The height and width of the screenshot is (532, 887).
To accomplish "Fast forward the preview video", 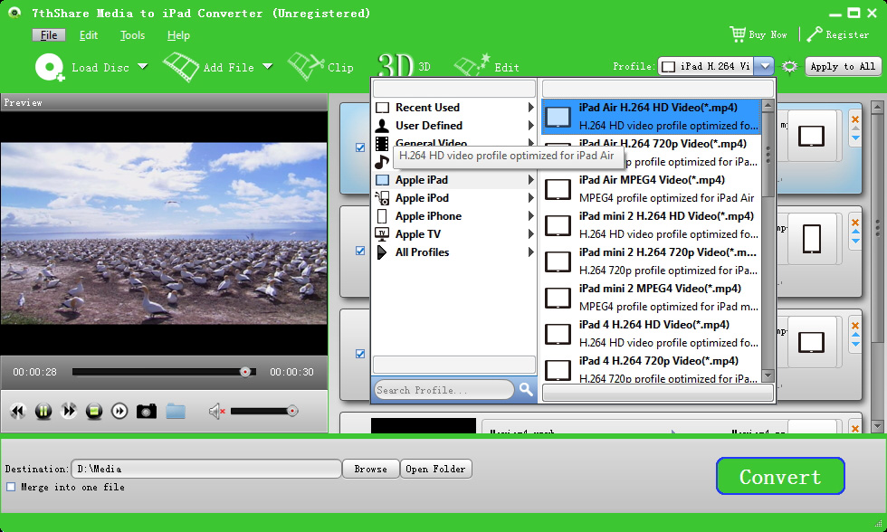I will tap(69, 411).
